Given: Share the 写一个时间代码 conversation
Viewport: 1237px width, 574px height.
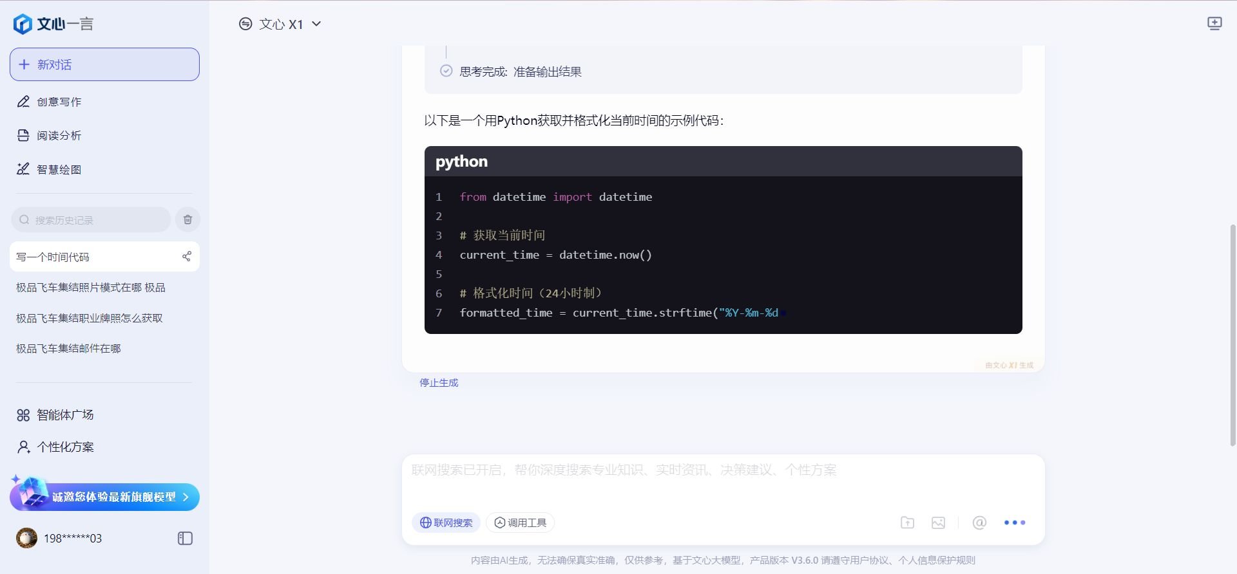Looking at the screenshot, I should pyautogui.click(x=186, y=257).
